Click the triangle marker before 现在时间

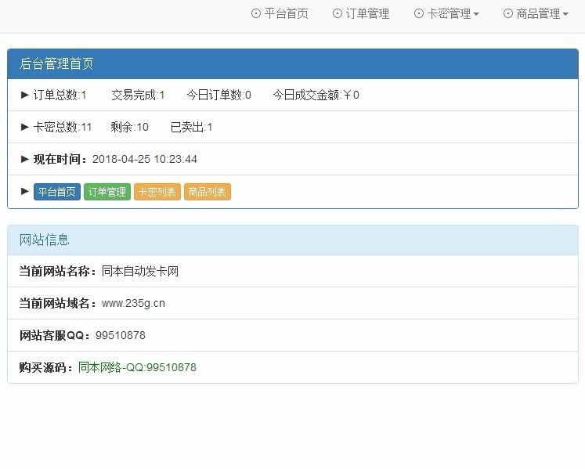click(25, 159)
